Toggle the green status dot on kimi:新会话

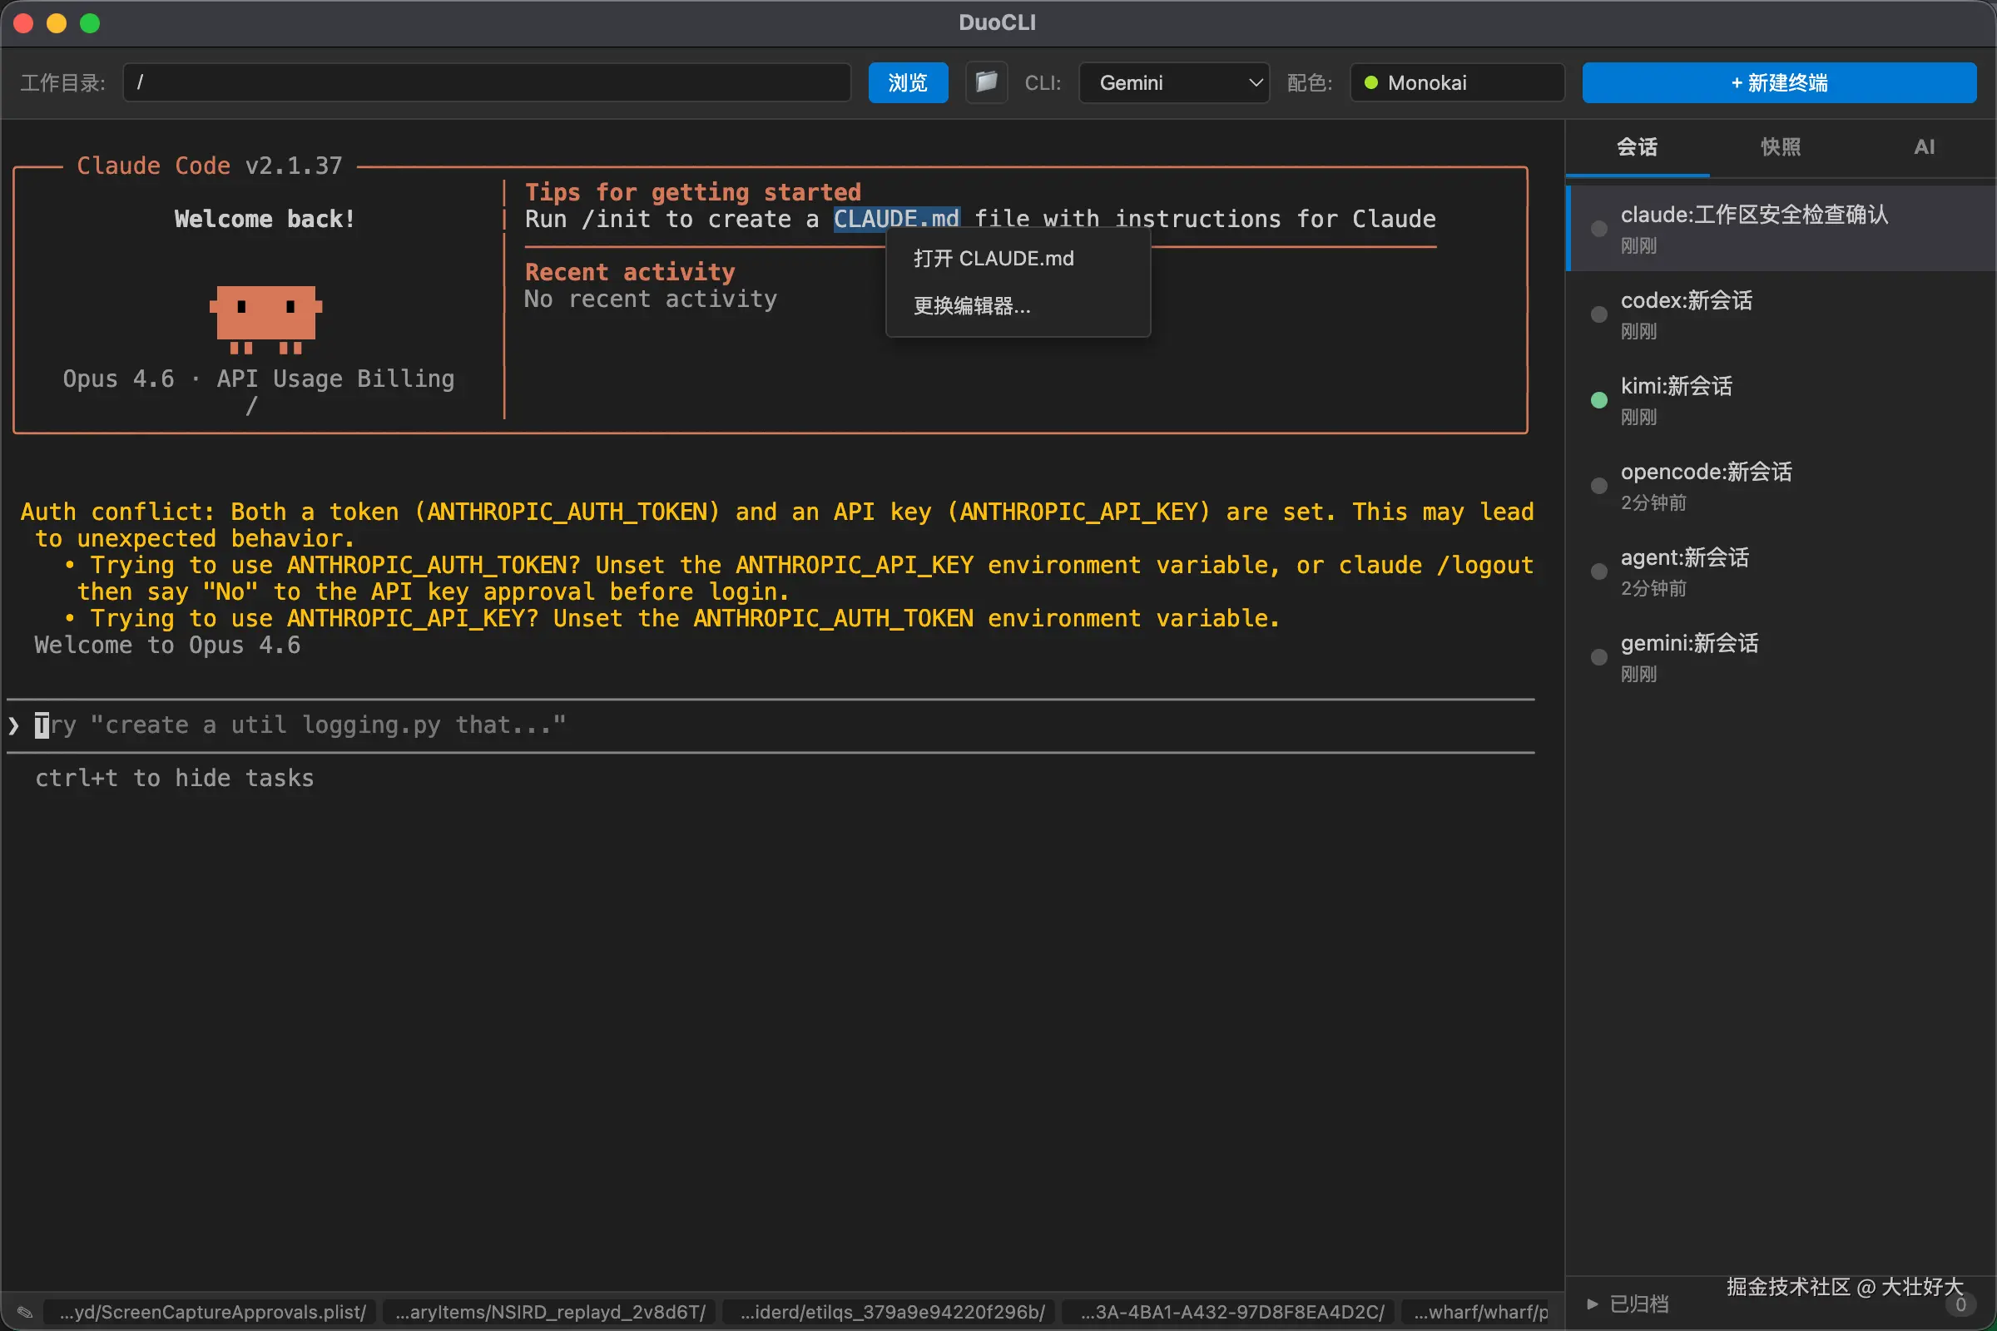coord(1598,399)
